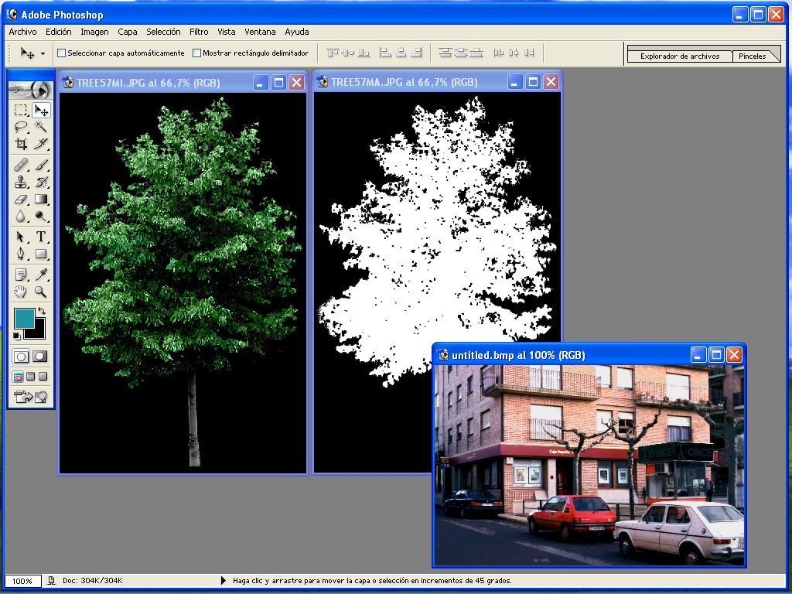Click the Adobe Online eye banner in toolbox
This screenshot has width=792, height=594.
(x=30, y=90)
